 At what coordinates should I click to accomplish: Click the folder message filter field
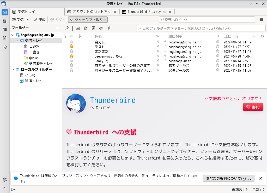point(201,28)
